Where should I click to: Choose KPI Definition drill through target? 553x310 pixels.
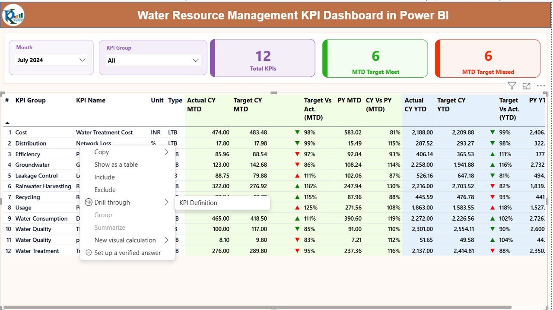pos(198,203)
